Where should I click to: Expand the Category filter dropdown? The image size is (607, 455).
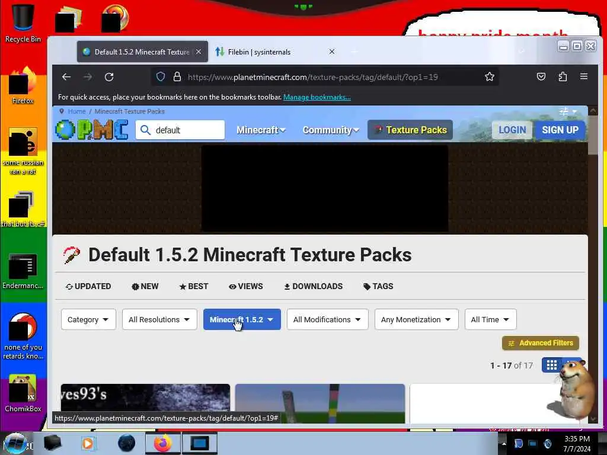pyautogui.click(x=88, y=319)
